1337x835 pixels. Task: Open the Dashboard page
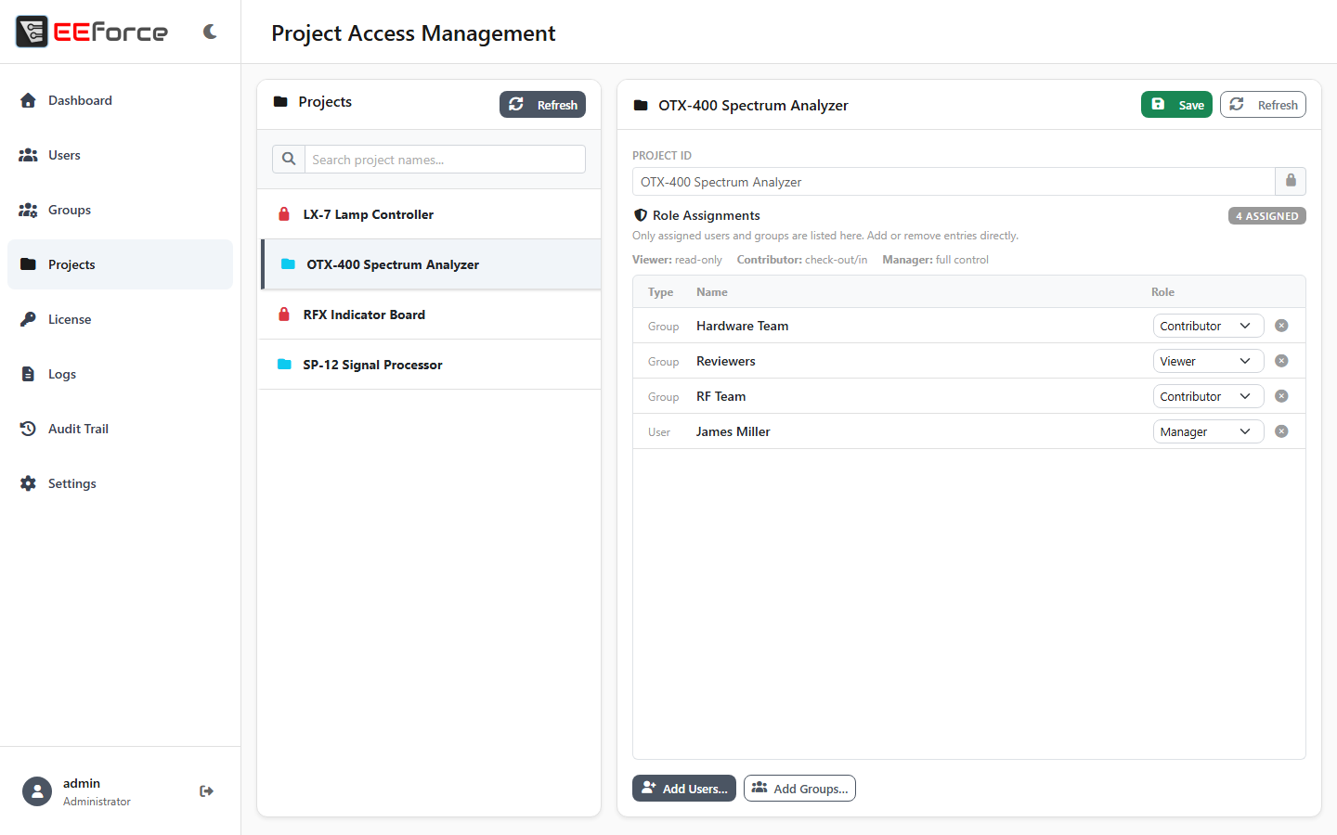(120, 100)
